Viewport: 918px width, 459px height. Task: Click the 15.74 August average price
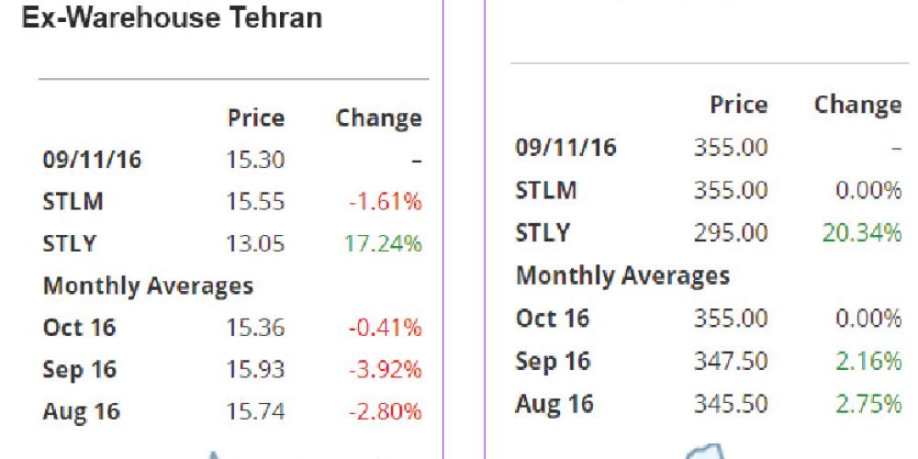[x=256, y=411]
